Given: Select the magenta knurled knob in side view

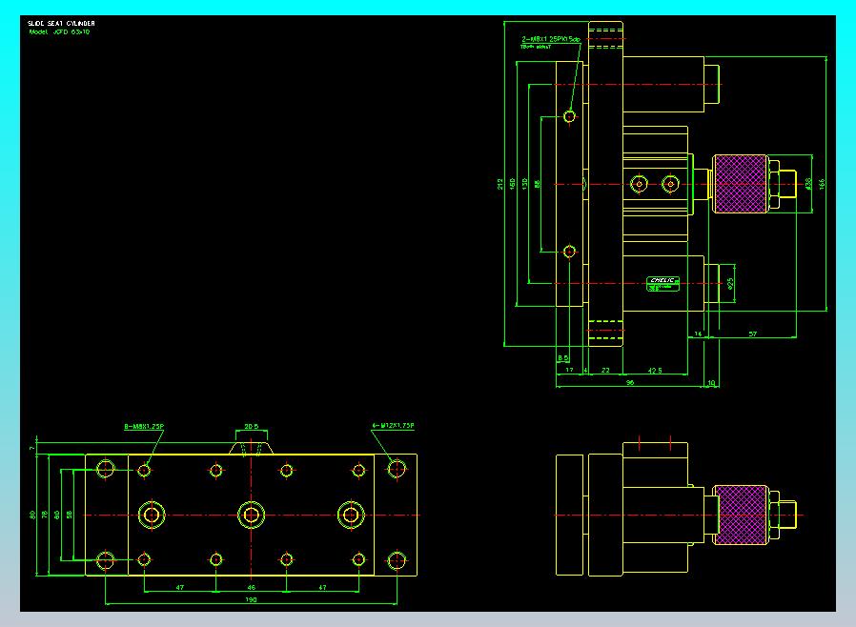Looking at the screenshot, I should (x=741, y=184).
